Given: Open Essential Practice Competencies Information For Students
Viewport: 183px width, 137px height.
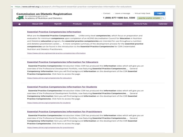Looking at the screenshot, I should pos(62,87).
